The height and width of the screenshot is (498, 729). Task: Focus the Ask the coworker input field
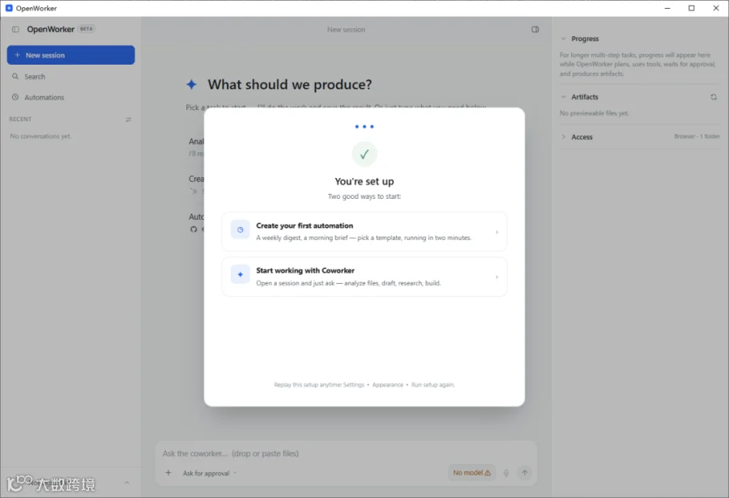(x=347, y=454)
